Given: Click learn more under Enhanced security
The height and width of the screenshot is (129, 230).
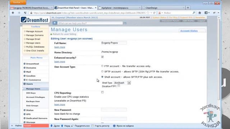Looking at the screenshot, I should (x=60, y=62).
